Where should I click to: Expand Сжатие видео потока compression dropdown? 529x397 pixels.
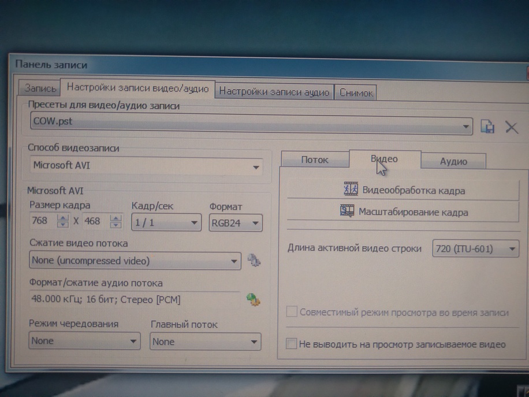click(x=233, y=261)
